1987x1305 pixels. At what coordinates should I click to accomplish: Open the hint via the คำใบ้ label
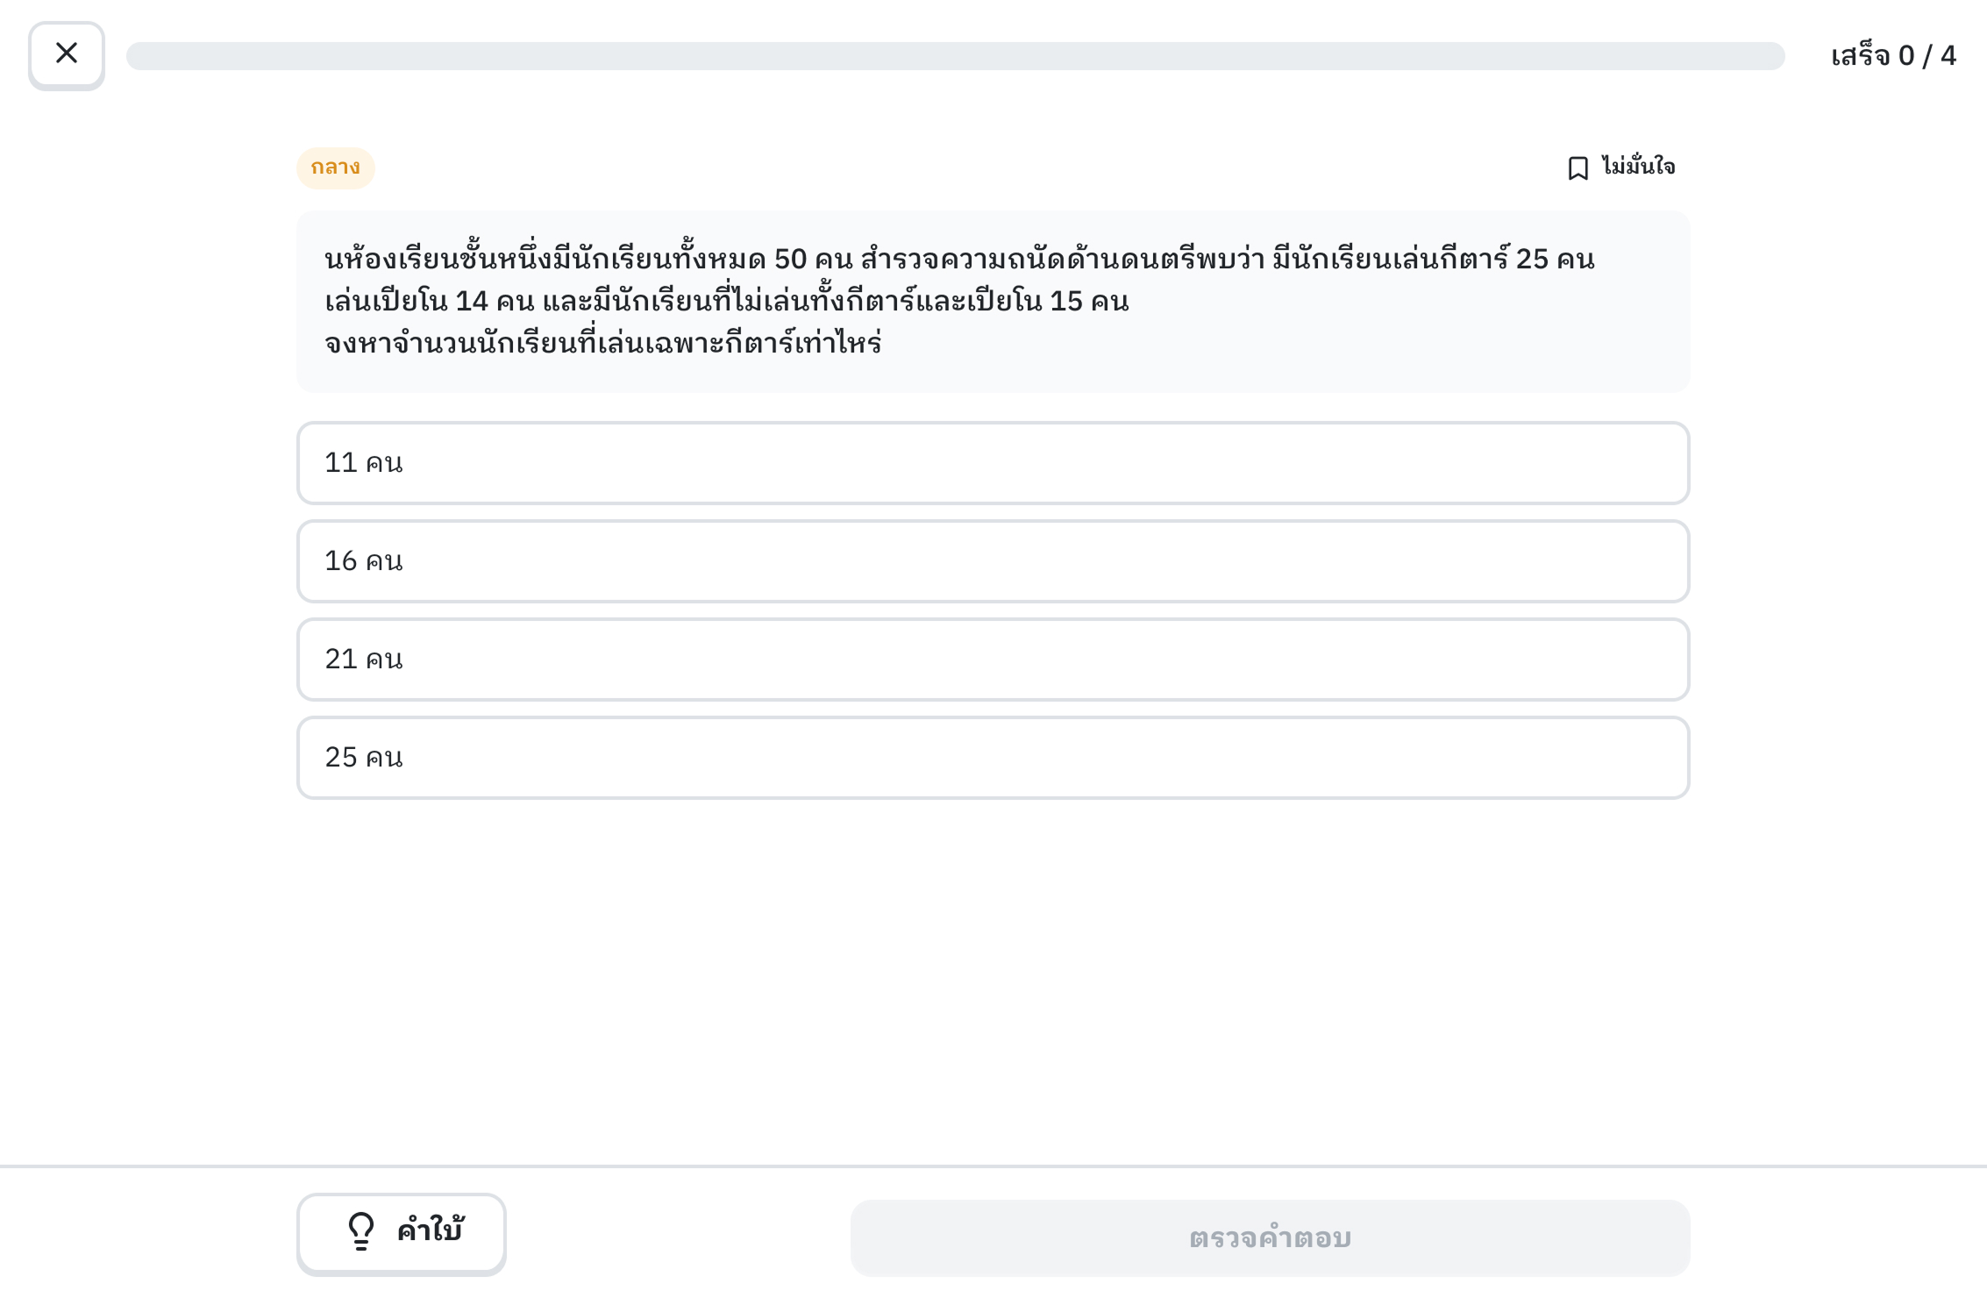(x=430, y=1231)
